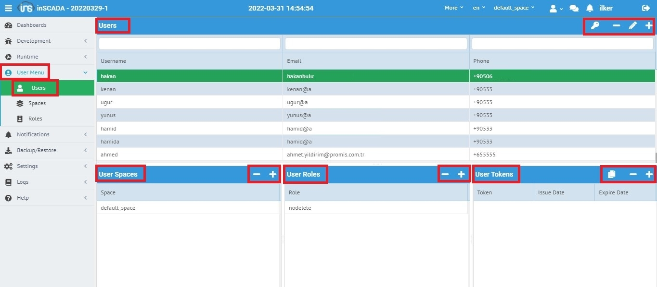Add a new user with plus icon

click(x=649, y=26)
